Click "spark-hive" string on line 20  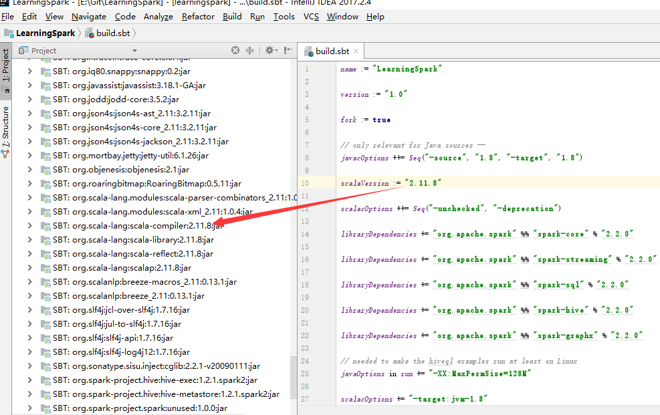[560, 310]
